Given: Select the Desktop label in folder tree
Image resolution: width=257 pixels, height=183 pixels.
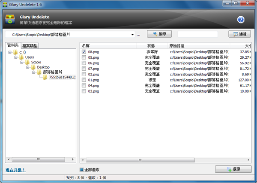Looking at the screenshot, I should 43,67.
